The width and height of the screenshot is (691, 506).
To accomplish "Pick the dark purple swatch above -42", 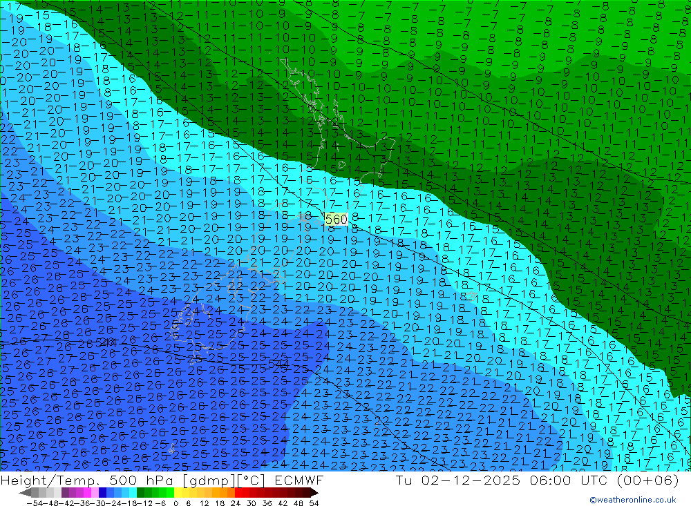I will pyautogui.click(x=64, y=492).
